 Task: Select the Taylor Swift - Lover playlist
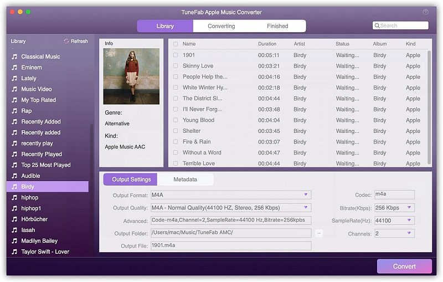pyautogui.click(x=46, y=252)
